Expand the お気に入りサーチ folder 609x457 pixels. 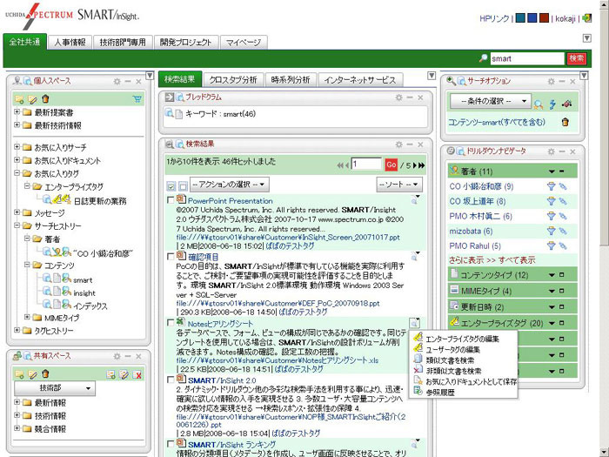[x=17, y=147]
